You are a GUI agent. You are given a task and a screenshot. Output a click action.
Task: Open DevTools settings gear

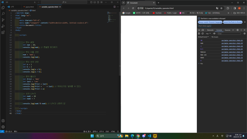tap(237, 30)
